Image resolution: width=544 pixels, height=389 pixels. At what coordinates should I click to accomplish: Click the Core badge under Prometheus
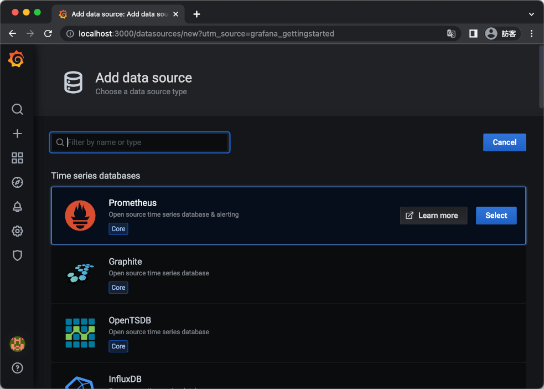click(118, 229)
